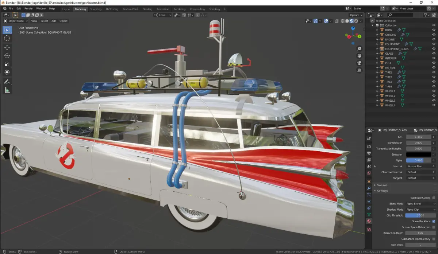Switch to the UV Editing workspace tab
438x254 pixels.
coord(112,9)
